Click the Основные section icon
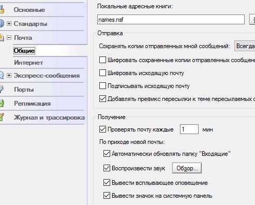 [x=2, y=9]
